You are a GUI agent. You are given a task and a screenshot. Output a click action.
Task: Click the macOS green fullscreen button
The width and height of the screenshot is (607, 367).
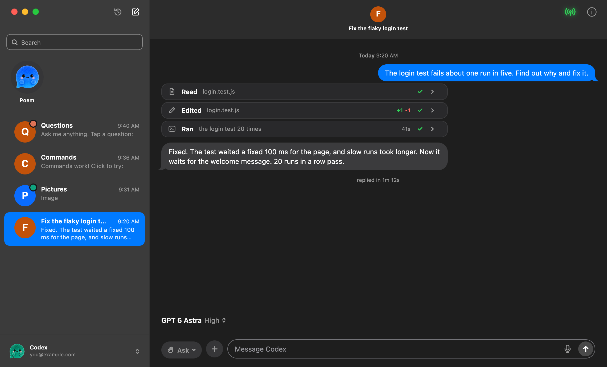[x=36, y=12]
